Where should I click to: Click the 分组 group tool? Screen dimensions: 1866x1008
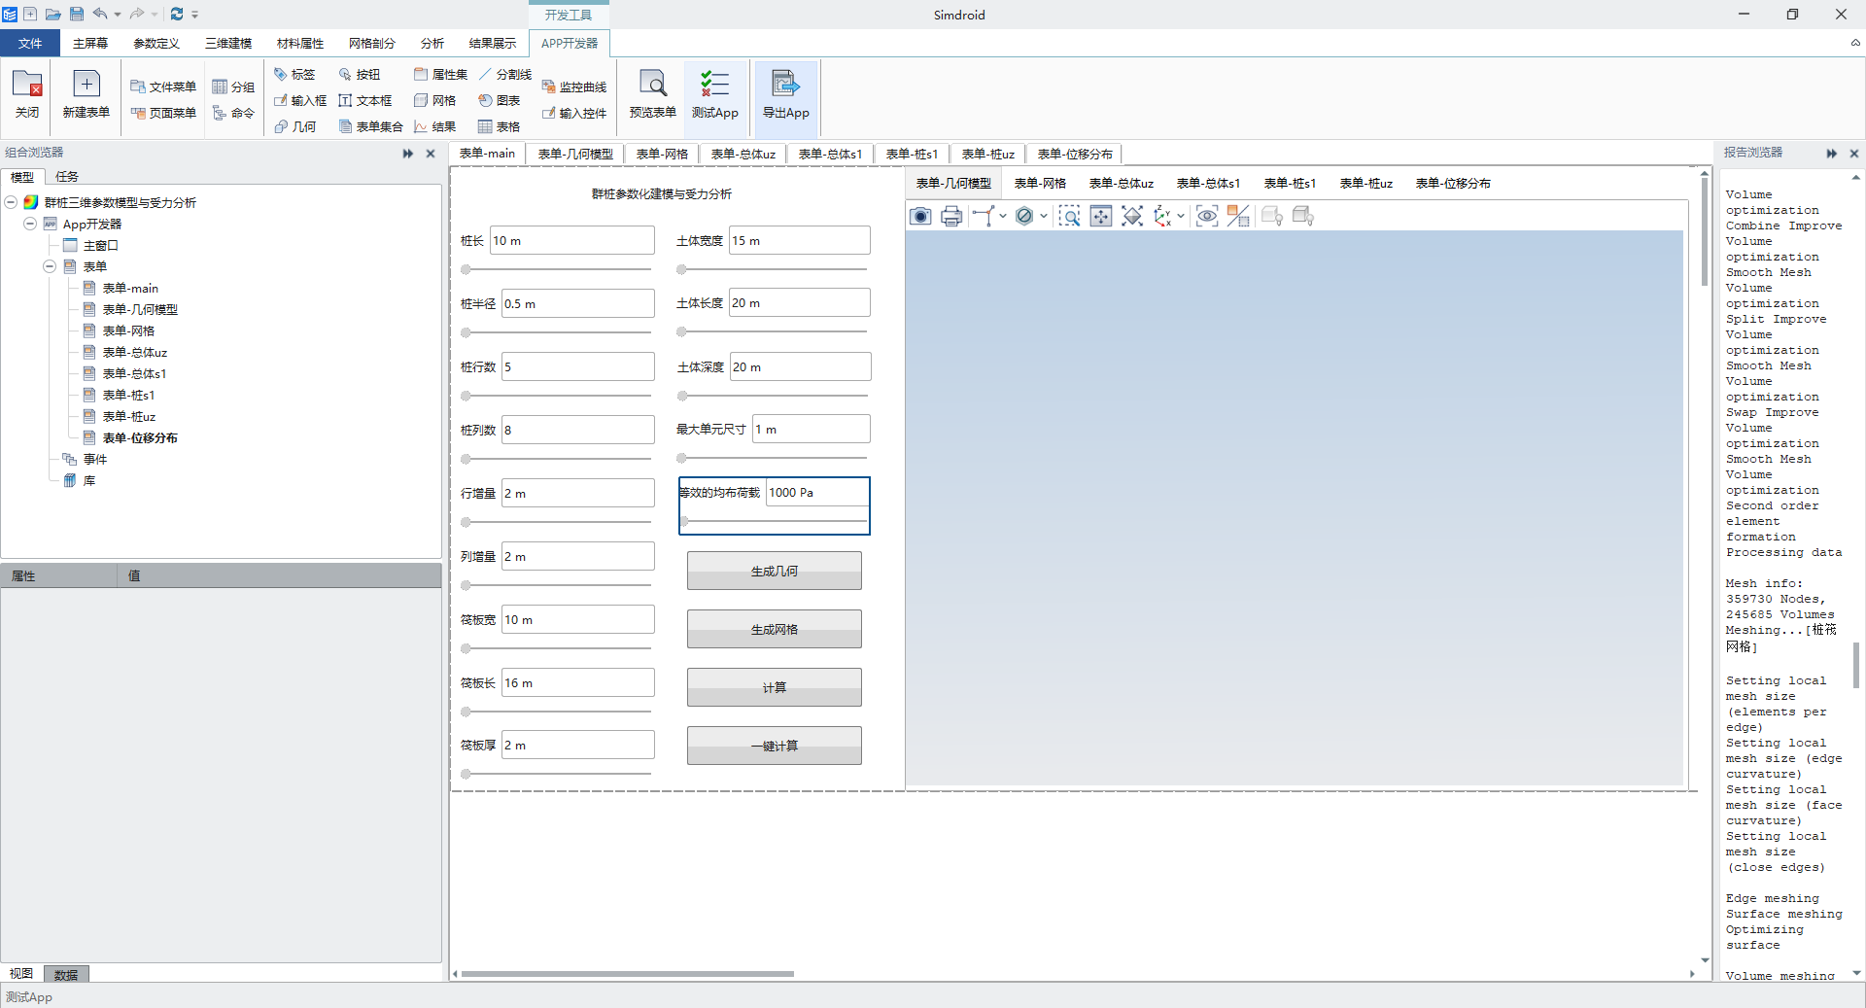(x=233, y=87)
